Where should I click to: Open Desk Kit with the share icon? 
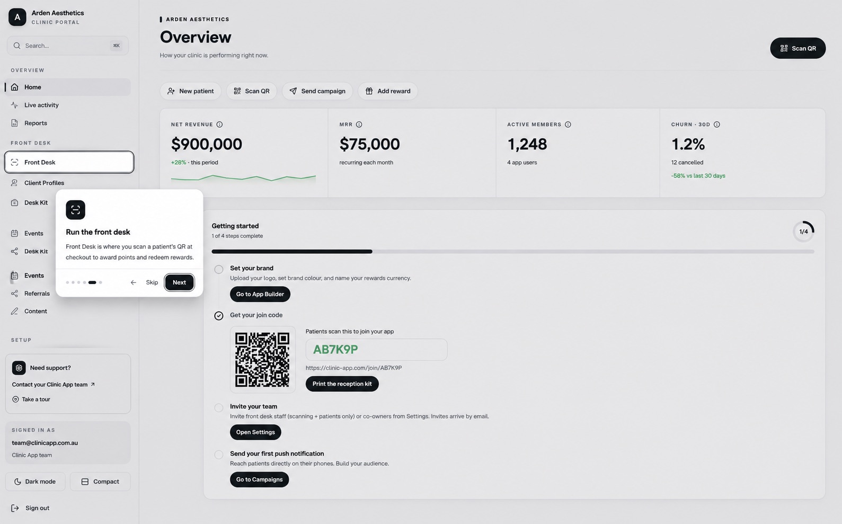[x=15, y=251]
